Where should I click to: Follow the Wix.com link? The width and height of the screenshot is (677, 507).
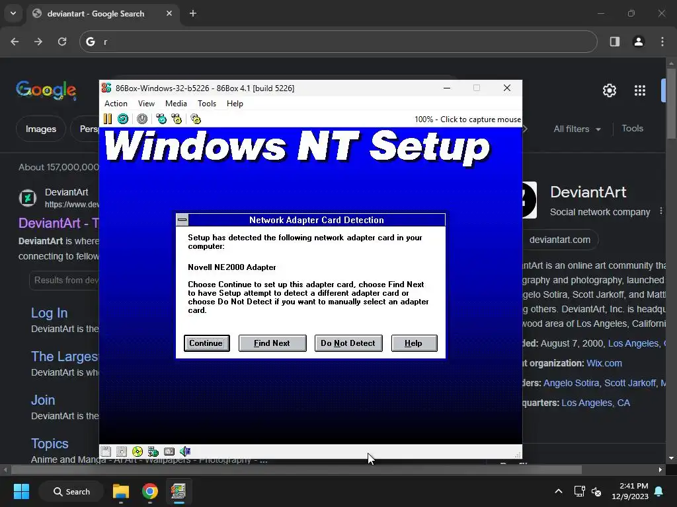pos(604,363)
